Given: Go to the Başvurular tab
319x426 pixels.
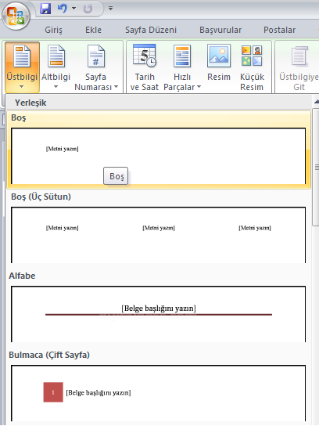Looking at the screenshot, I should tap(220, 30).
